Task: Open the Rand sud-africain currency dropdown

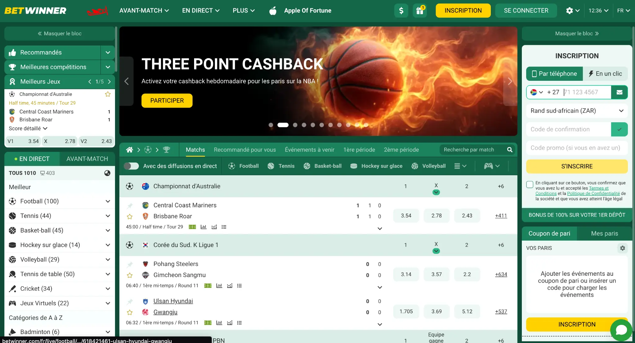Action: [x=577, y=111]
